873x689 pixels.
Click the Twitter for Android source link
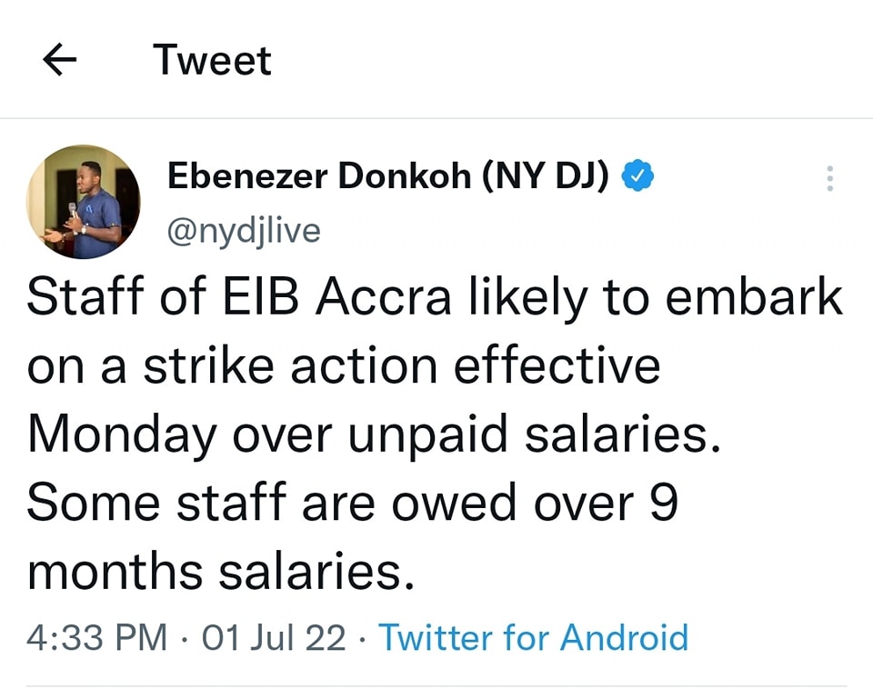pos(534,637)
